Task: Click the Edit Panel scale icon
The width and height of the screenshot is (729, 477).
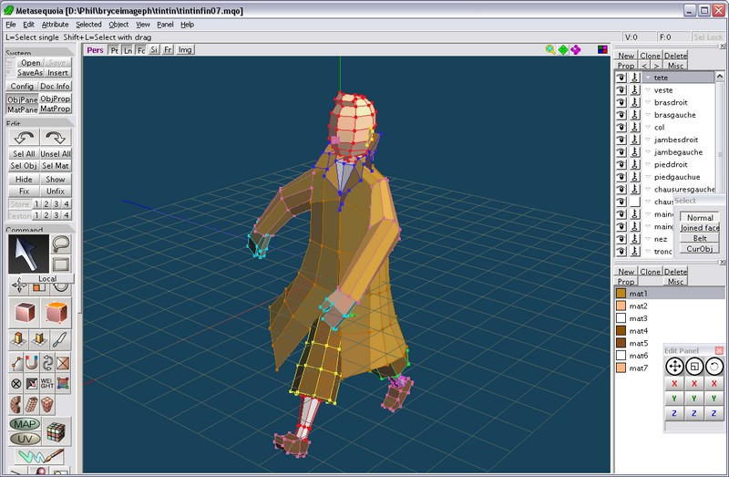Action: pyautogui.click(x=694, y=367)
